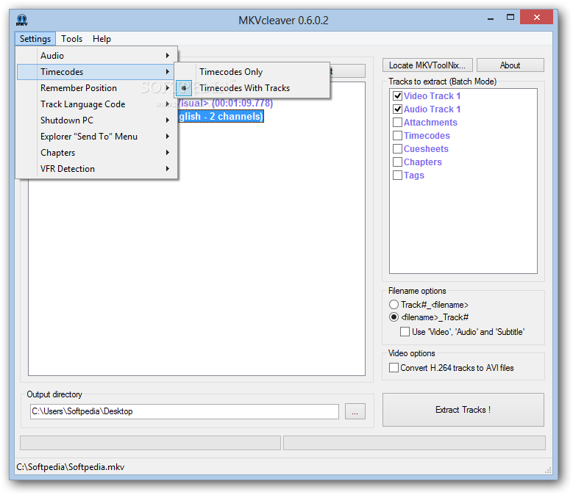Select the video track row showing 00:01:09.778
Viewport: 573px width, 495px height.
click(226, 104)
